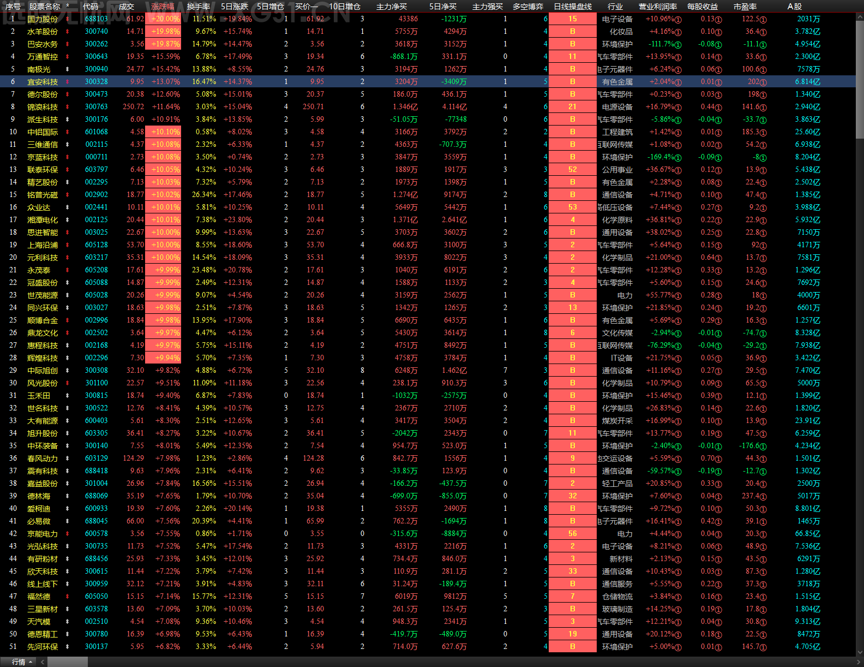Sort by the 营业利润率 column header
Screen dimensions: 864x667
[x=658, y=7]
